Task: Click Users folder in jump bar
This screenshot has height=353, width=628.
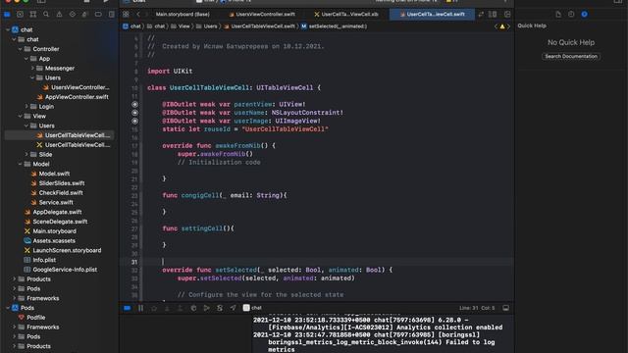Action: 207,26
